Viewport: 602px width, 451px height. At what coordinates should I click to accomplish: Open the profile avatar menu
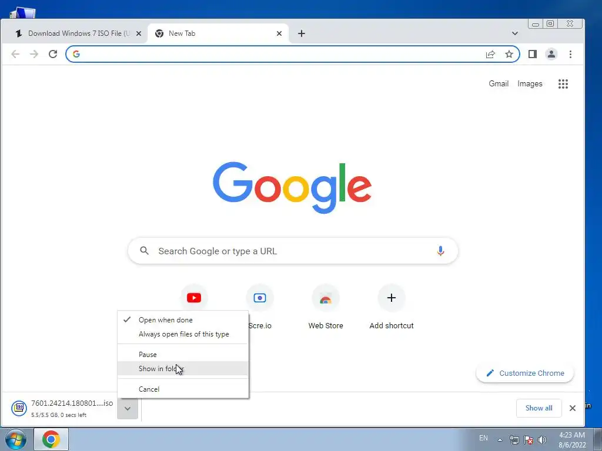coord(551,54)
